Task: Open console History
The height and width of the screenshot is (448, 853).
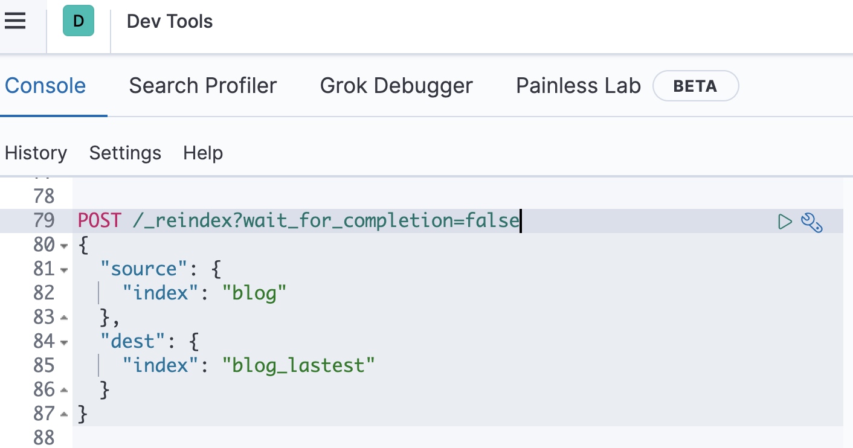Action: tap(36, 153)
